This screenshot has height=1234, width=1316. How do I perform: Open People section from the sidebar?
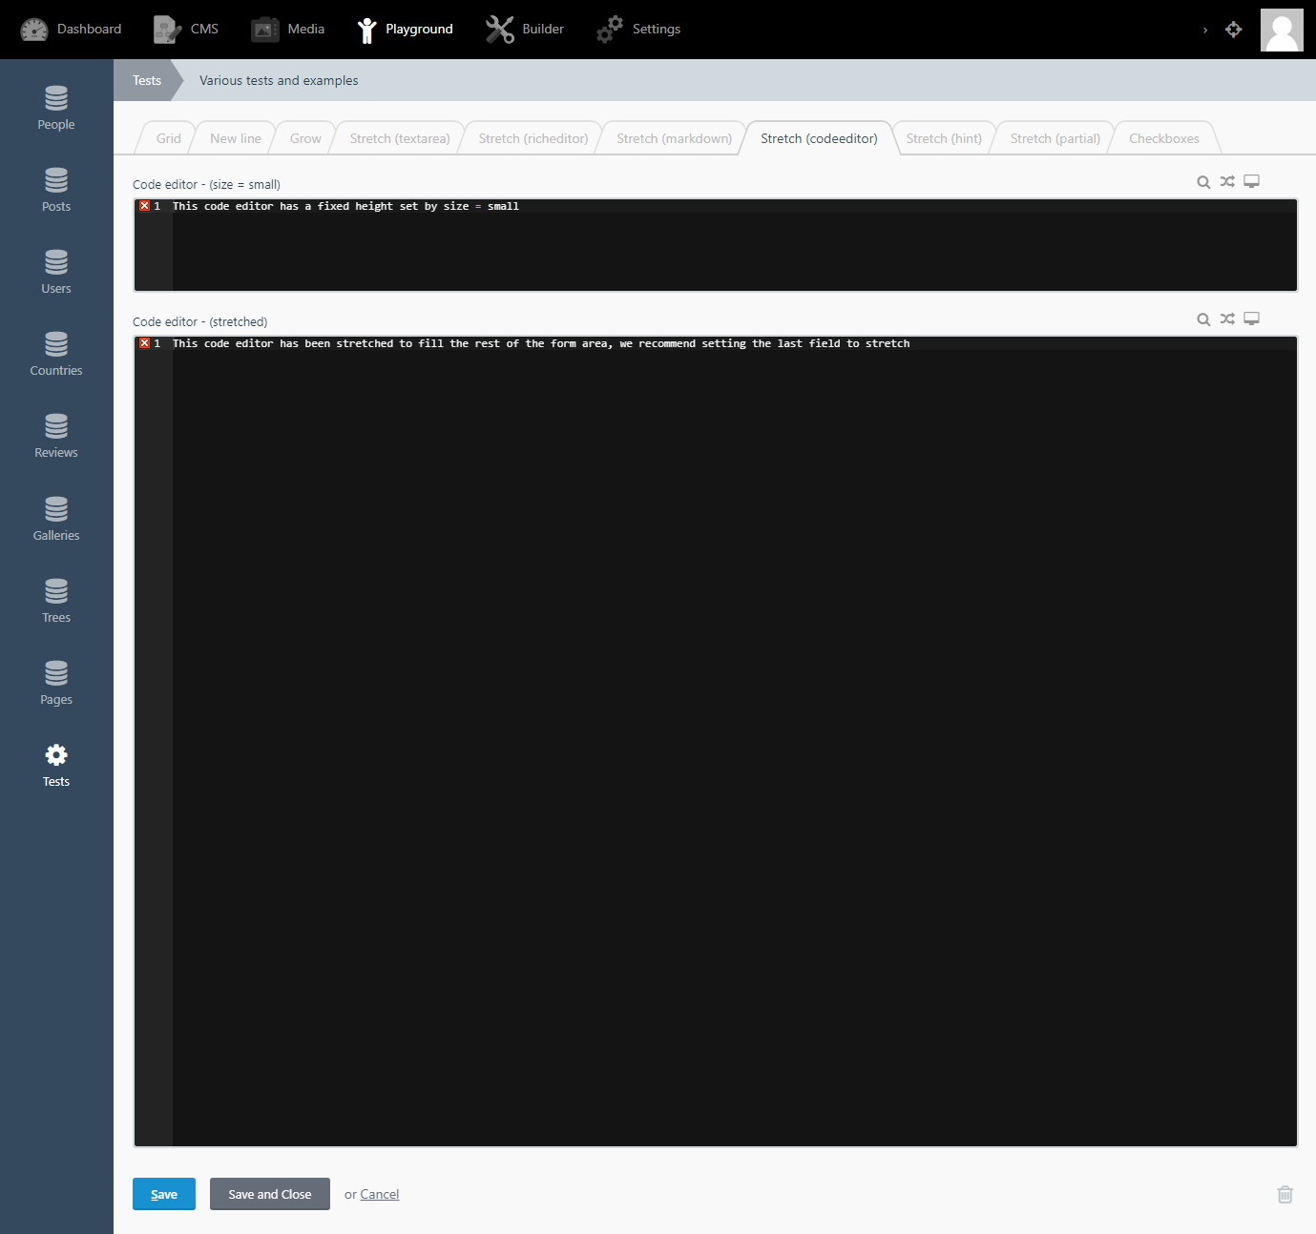(55, 108)
